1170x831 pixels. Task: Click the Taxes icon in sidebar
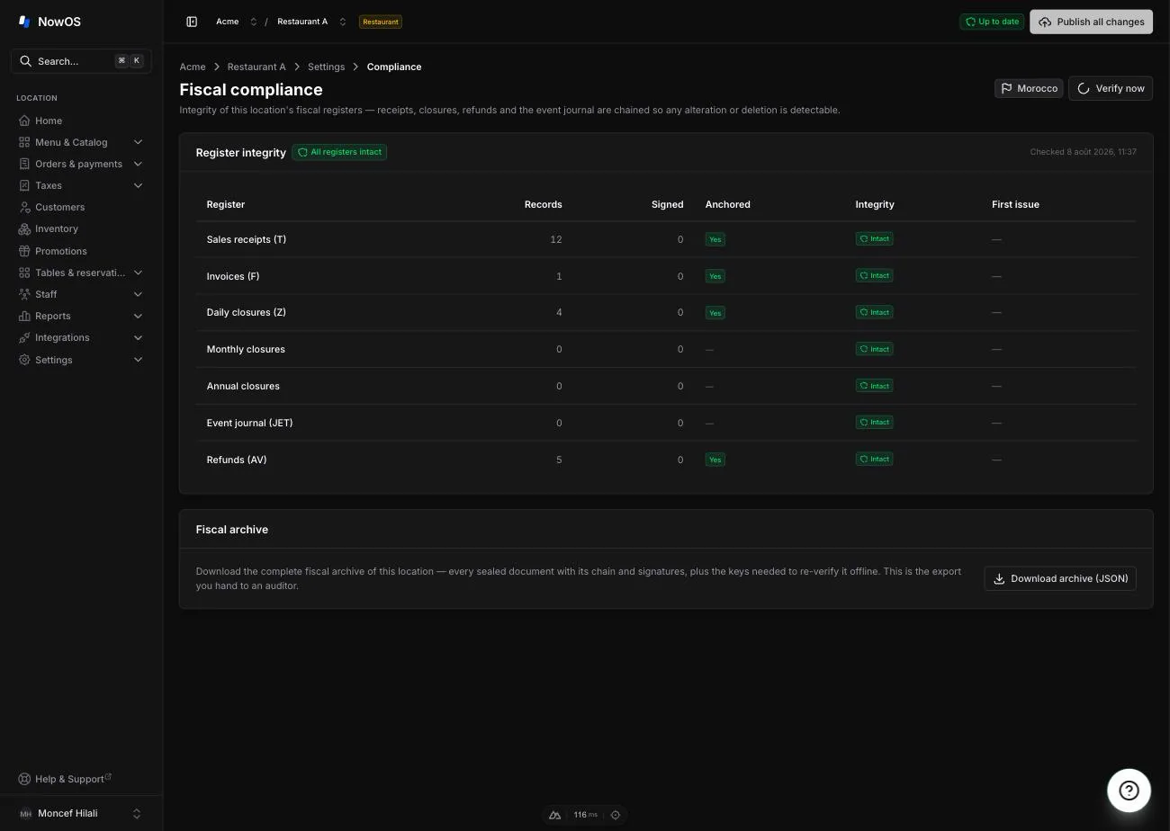[24, 185]
